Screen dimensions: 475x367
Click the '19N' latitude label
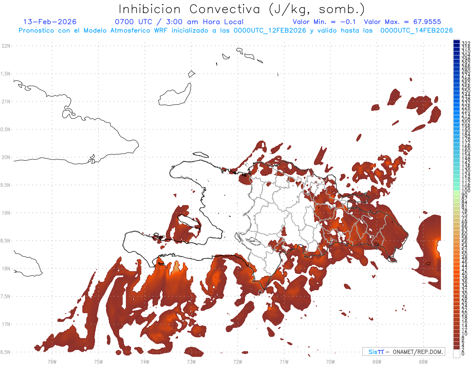point(6,213)
